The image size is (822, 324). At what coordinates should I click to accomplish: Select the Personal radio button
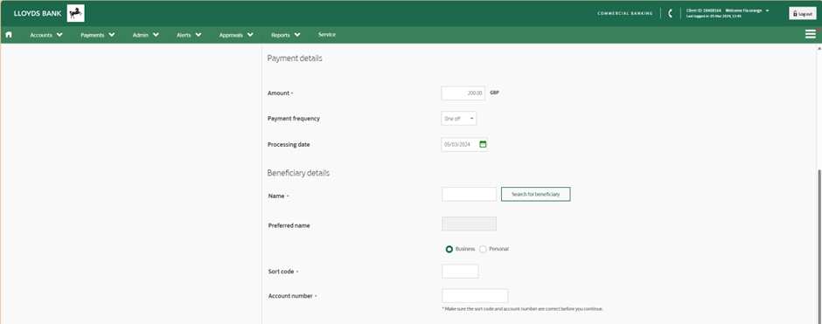click(x=483, y=249)
